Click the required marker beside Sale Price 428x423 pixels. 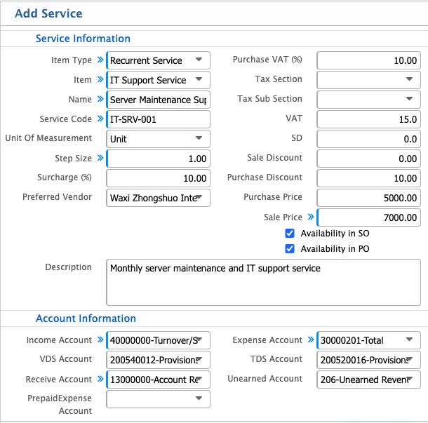tap(311, 217)
